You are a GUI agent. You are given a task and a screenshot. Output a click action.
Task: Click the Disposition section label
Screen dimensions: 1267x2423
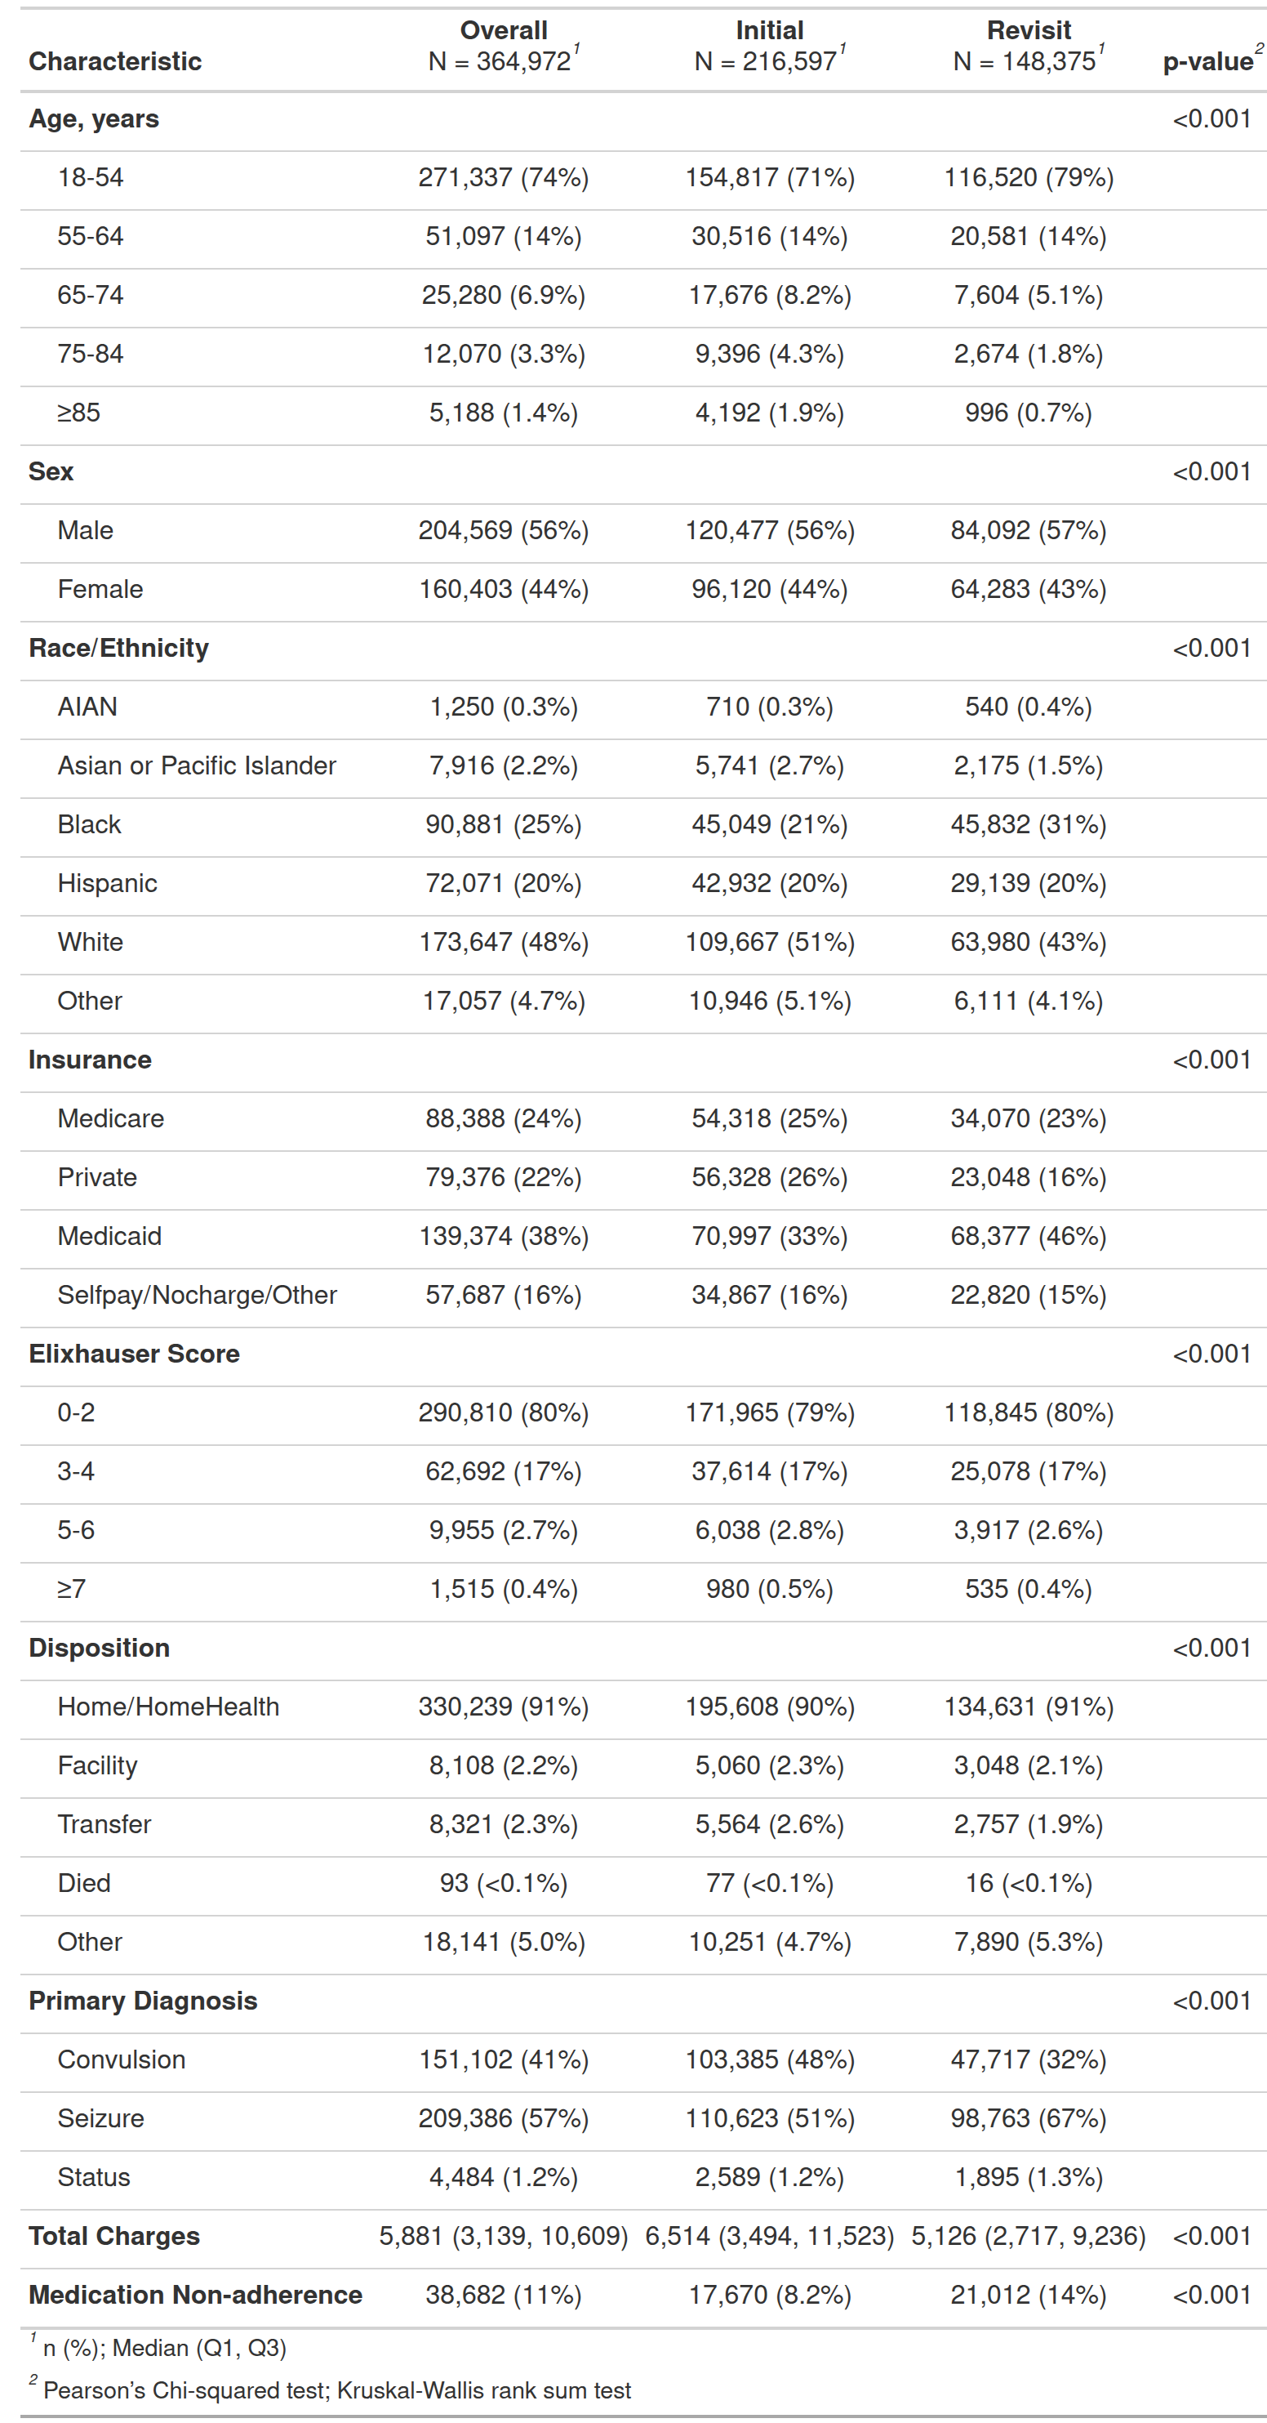point(100,1648)
